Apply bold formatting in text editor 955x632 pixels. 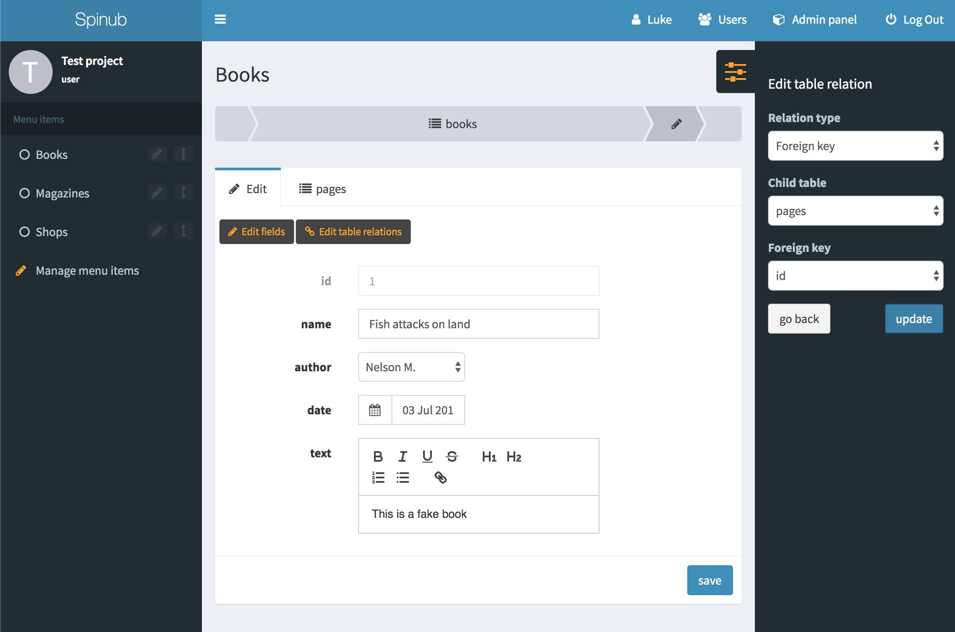tap(377, 456)
